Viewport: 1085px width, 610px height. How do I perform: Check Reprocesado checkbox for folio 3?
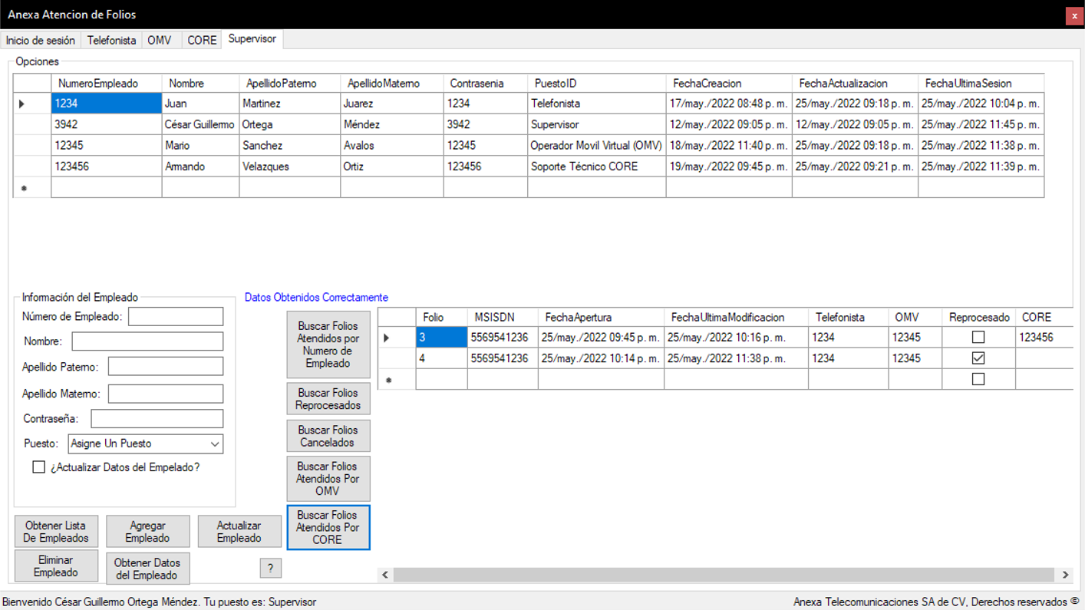(978, 338)
